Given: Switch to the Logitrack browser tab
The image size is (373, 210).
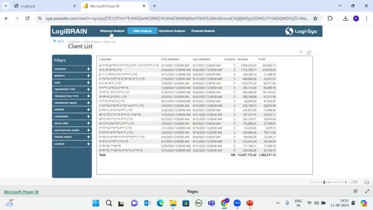Looking at the screenshot, I should (x=45, y=6).
